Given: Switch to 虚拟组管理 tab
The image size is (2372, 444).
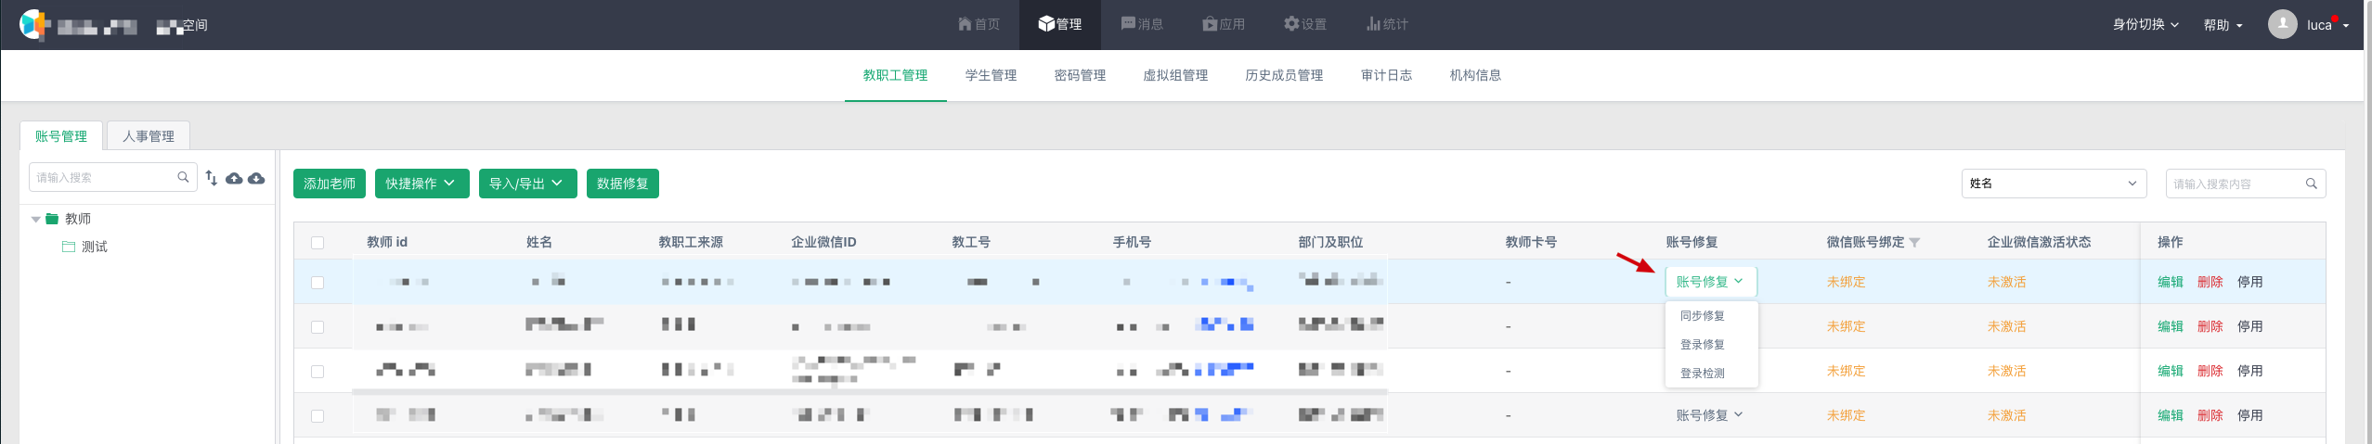Looking at the screenshot, I should 1175,75.
